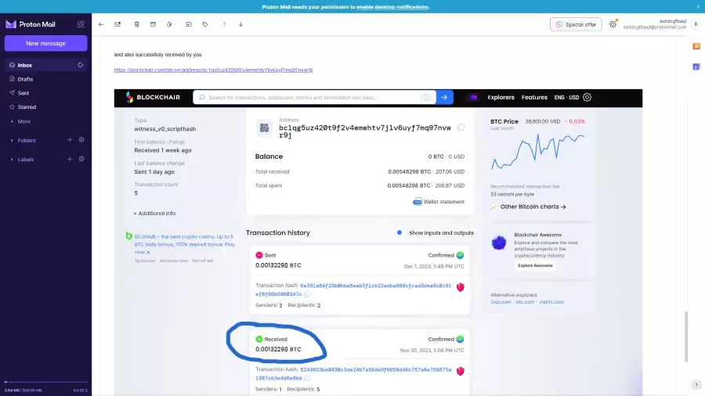The width and height of the screenshot is (705, 396).
Task: Open the Contacts side panel icon
Action: 696,46
